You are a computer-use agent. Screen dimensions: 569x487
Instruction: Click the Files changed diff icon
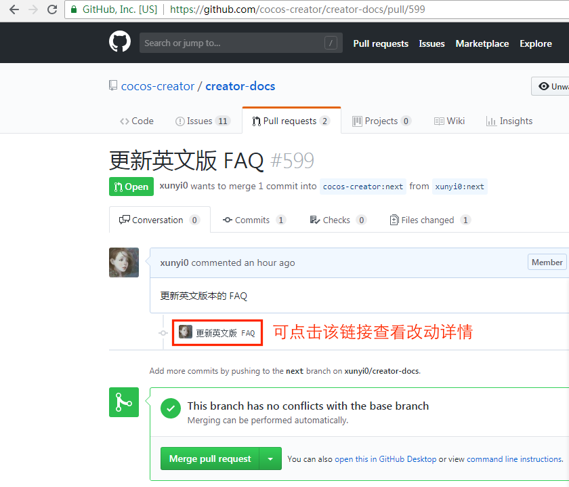(x=394, y=220)
